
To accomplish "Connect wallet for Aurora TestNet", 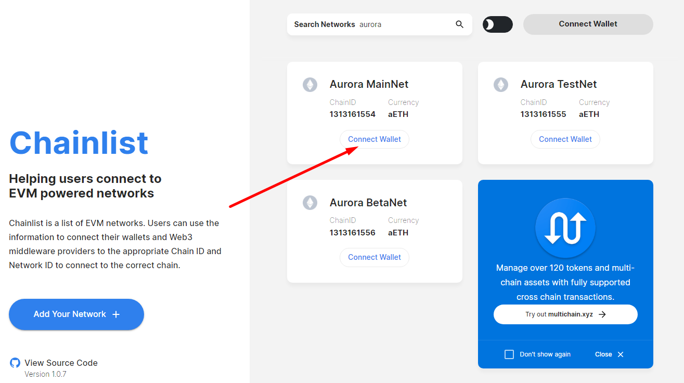I will tap(565, 139).
